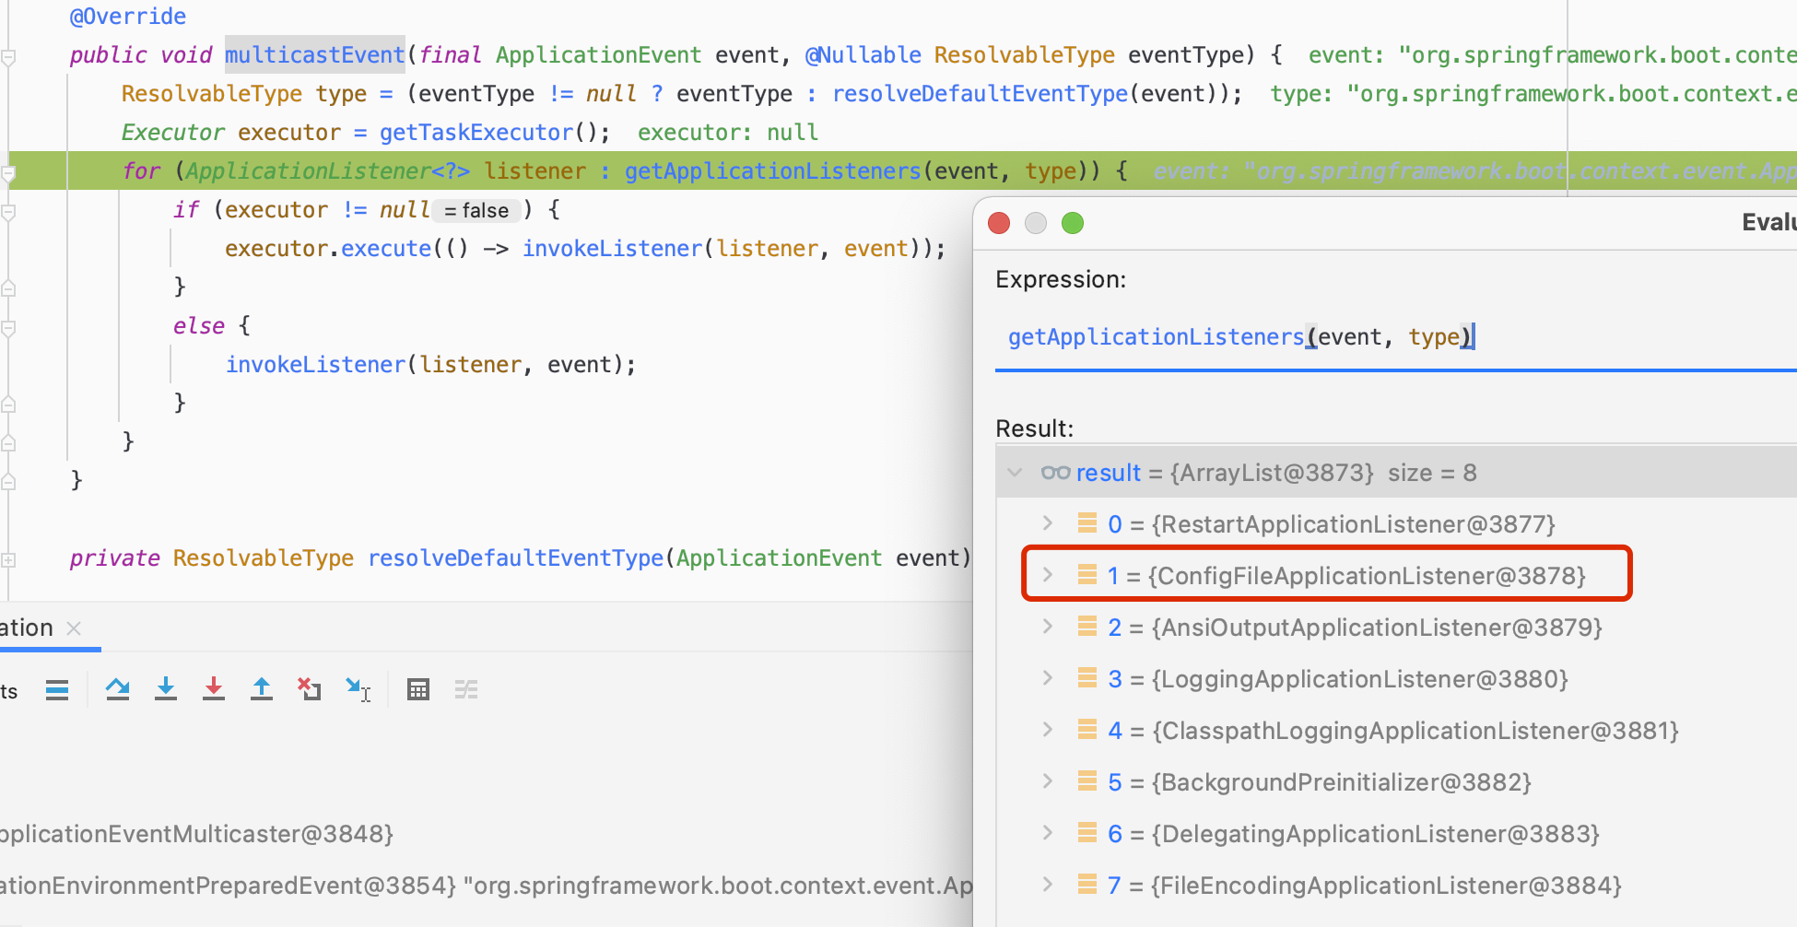Click getApplicationListeners in the for loop
Image resolution: width=1797 pixels, height=927 pixels.
772,171
